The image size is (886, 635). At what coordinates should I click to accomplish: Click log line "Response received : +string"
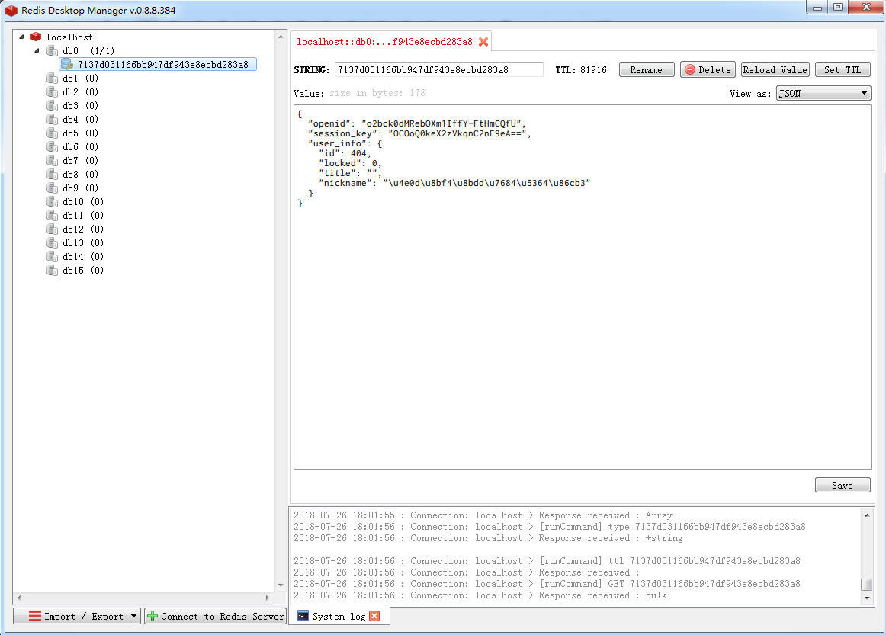488,538
